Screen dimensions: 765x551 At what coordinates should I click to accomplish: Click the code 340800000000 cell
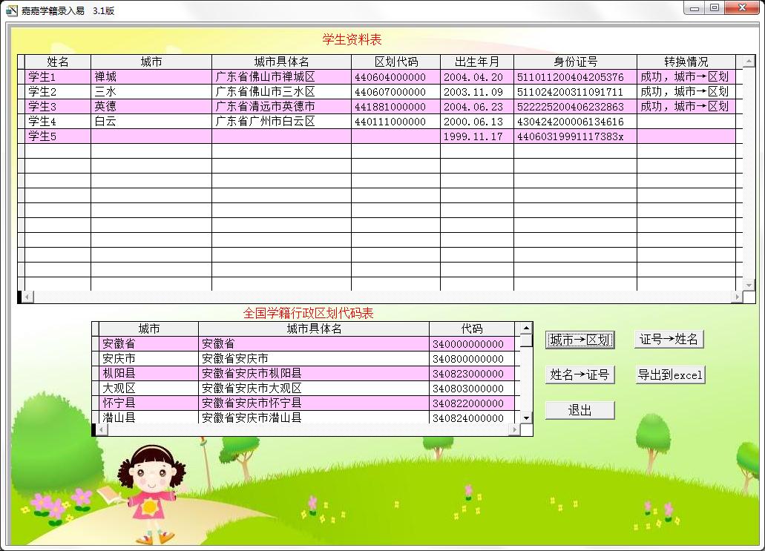[472, 358]
